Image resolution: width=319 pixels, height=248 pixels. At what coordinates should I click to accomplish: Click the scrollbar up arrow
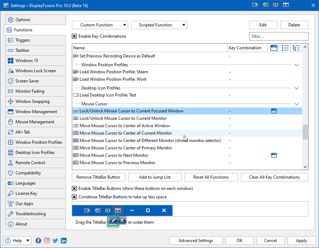tap(305, 47)
